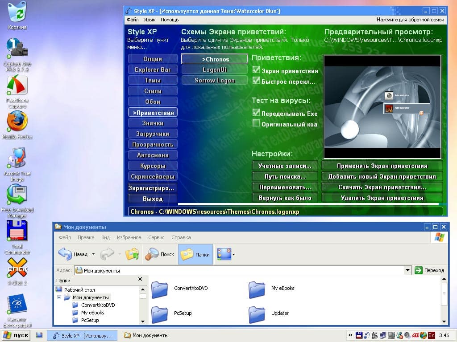Click the Назад back arrow icon
This screenshot has width=457, height=342.
(x=65, y=254)
